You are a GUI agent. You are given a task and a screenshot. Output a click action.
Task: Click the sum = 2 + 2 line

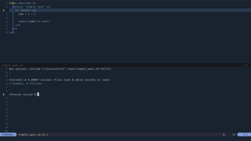pyautogui.click(x=27, y=14)
